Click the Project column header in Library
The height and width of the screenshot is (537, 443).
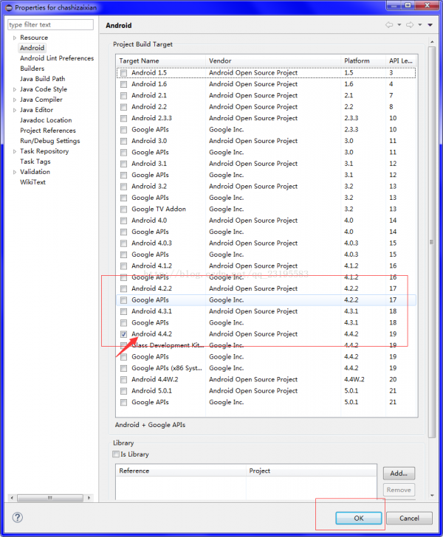(x=312, y=471)
